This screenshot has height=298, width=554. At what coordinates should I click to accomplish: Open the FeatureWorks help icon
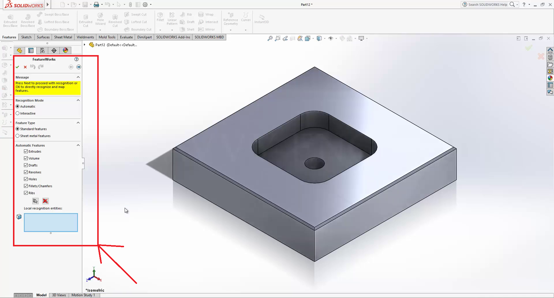76,59
